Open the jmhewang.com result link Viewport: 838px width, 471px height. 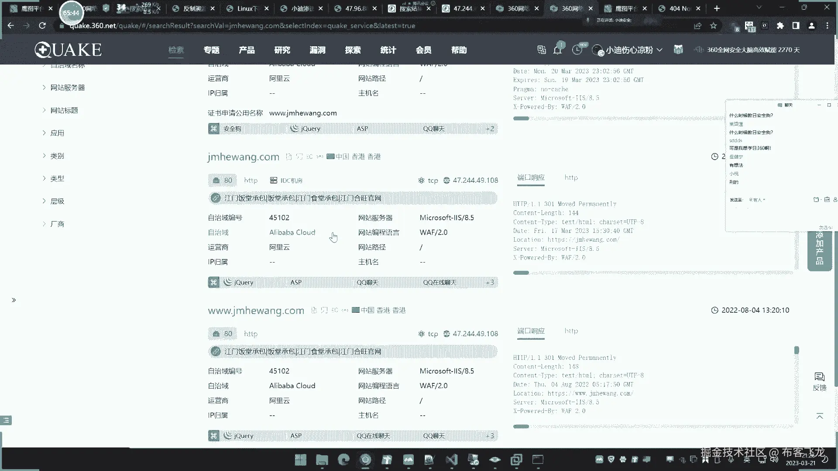tap(243, 157)
